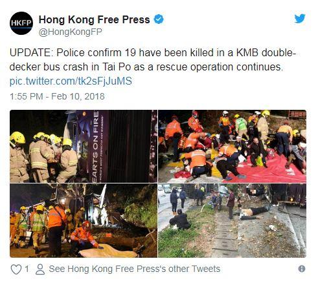Open daytime roadside photo with bystanders

(232, 220)
